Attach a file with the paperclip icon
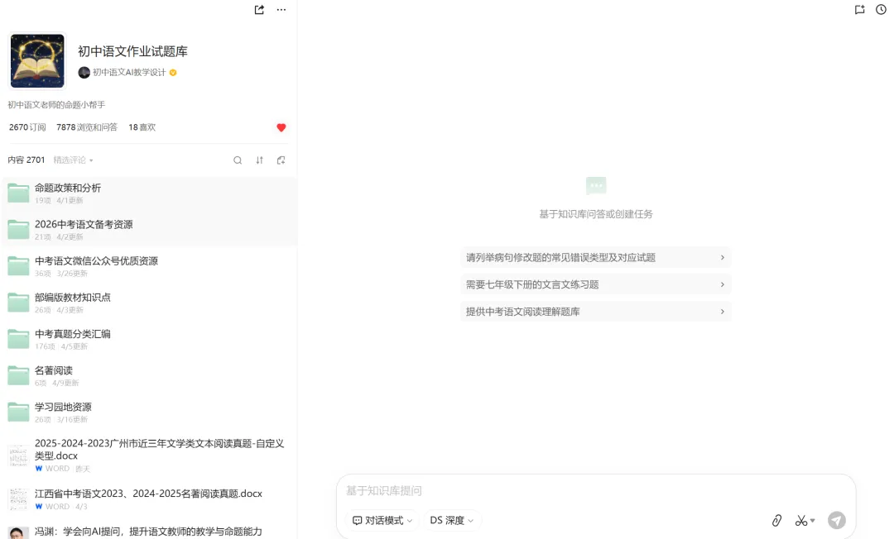The width and height of the screenshot is (894, 539). tap(776, 520)
